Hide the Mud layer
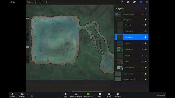 (146, 62)
